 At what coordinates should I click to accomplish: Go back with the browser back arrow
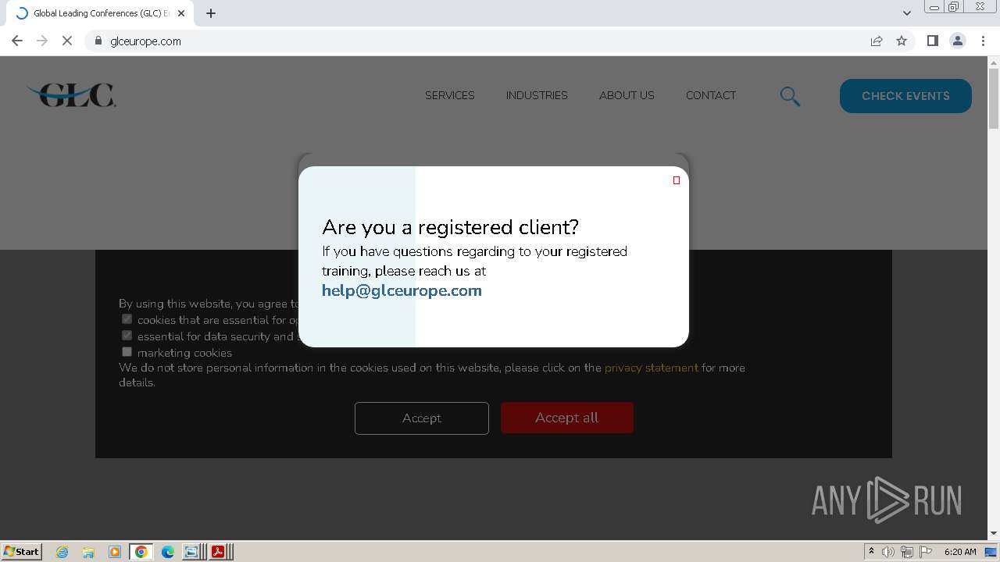(17, 41)
